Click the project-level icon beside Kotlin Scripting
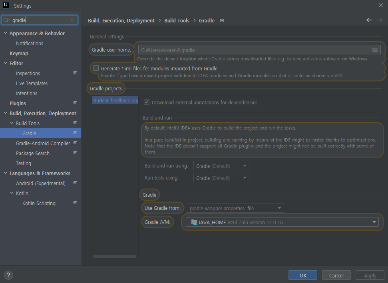The height and width of the screenshot is (283, 388). click(x=76, y=203)
